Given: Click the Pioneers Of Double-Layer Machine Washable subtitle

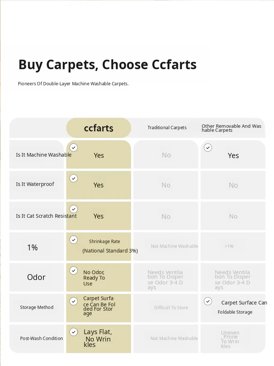Looking at the screenshot, I should pos(73,83).
